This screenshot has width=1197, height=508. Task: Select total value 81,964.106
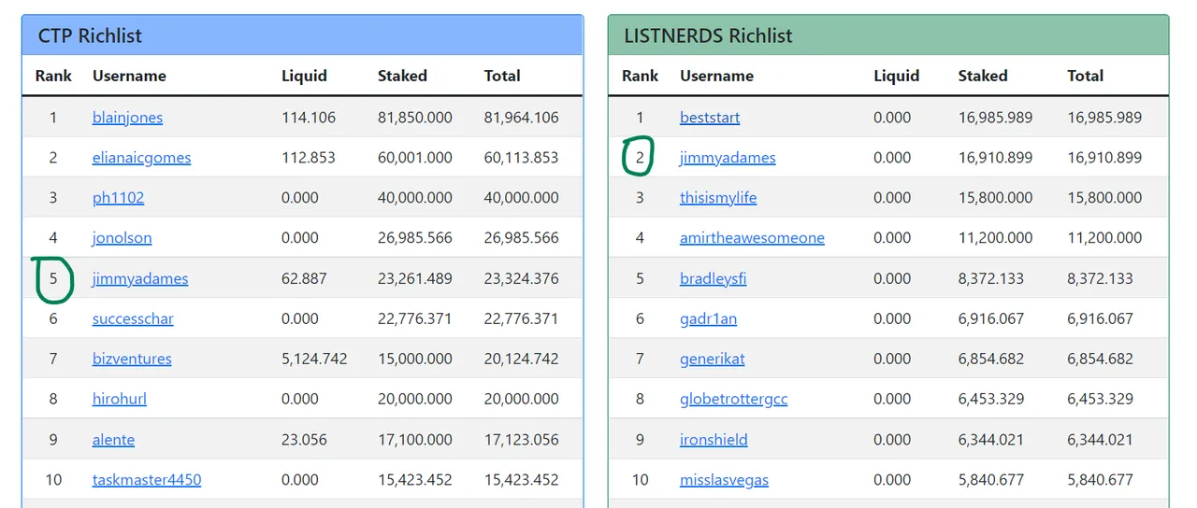[521, 118]
